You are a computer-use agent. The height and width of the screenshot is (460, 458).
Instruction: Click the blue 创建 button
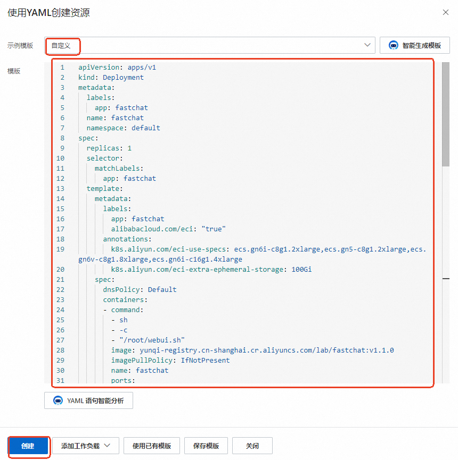pyautogui.click(x=28, y=446)
